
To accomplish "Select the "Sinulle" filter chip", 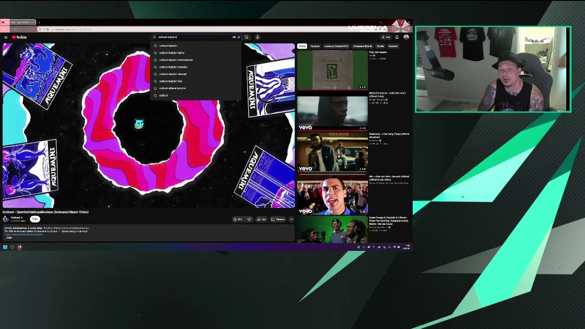I will (380, 46).
